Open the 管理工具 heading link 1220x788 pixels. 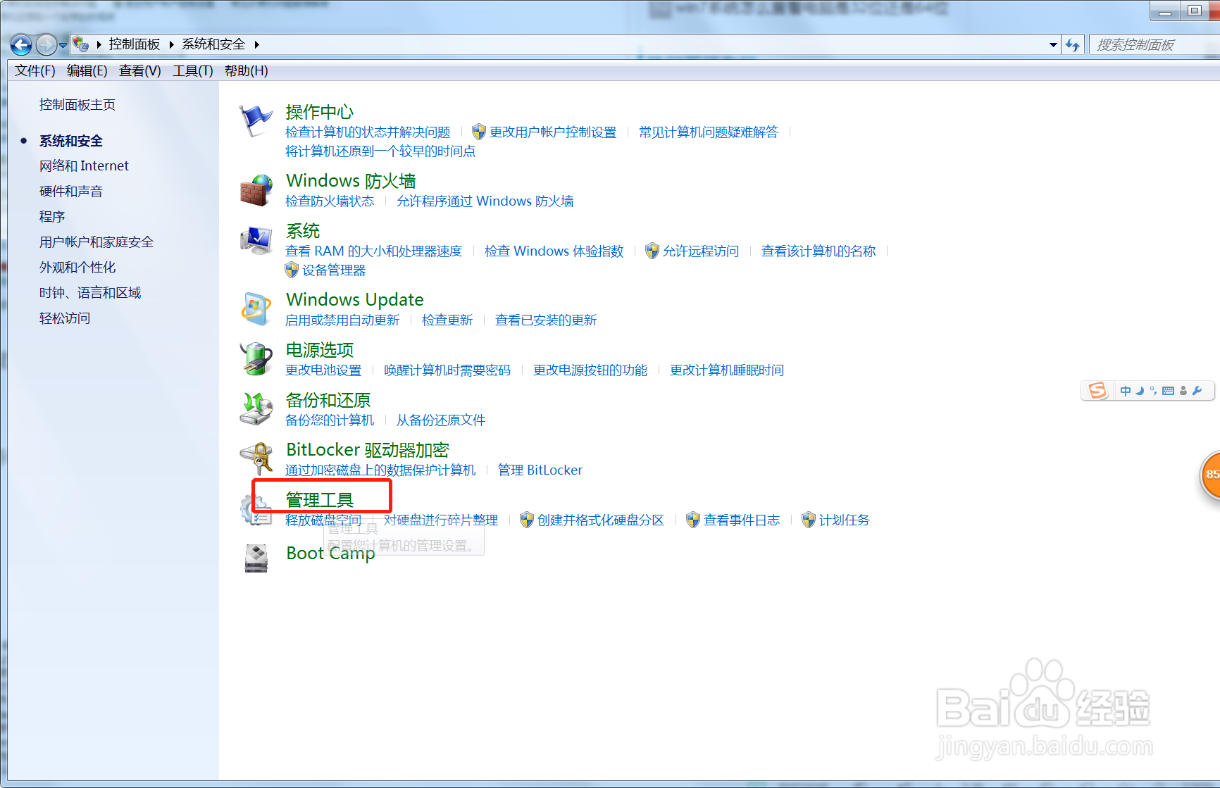tap(319, 500)
